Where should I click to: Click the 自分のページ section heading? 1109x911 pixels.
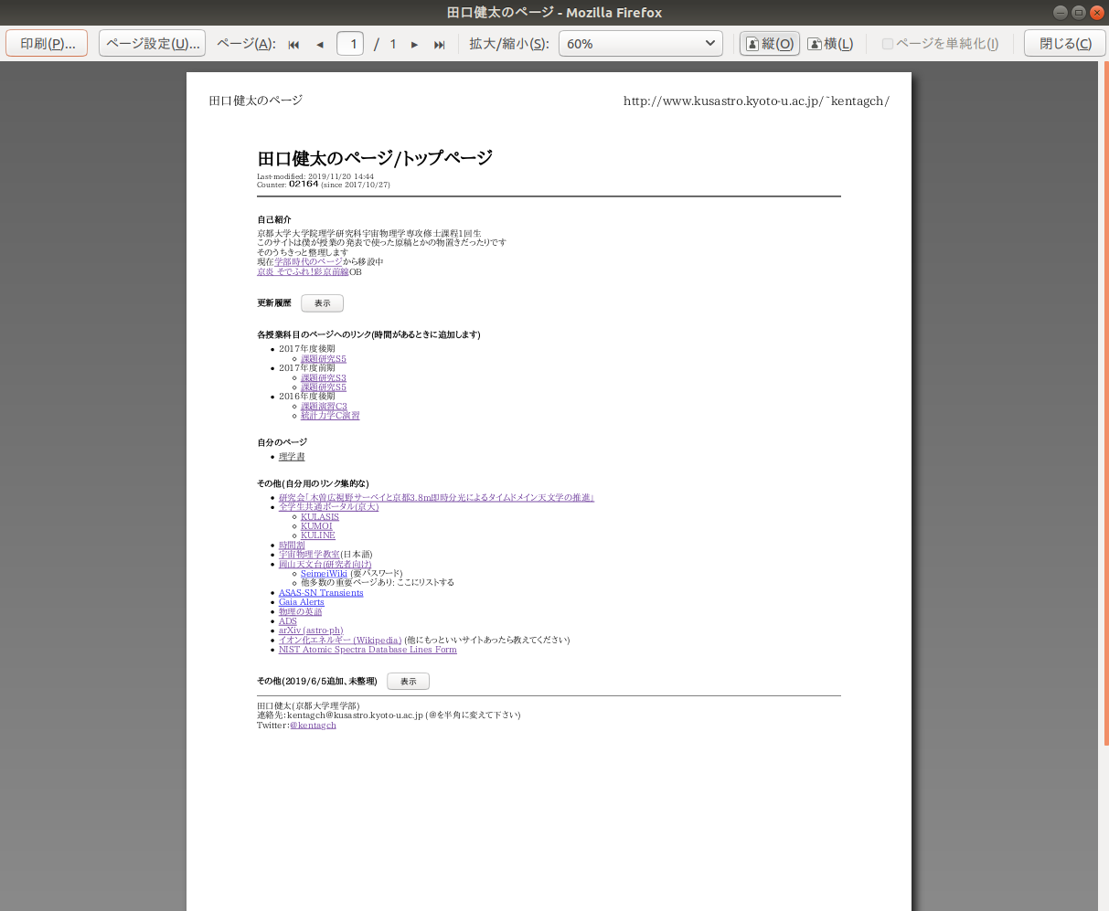[x=282, y=442]
